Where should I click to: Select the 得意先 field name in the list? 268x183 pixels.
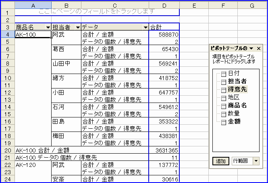pos(237,89)
